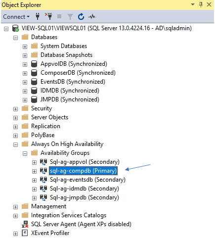Click Sql-ag-appvol availability group icon

(x=43, y=162)
